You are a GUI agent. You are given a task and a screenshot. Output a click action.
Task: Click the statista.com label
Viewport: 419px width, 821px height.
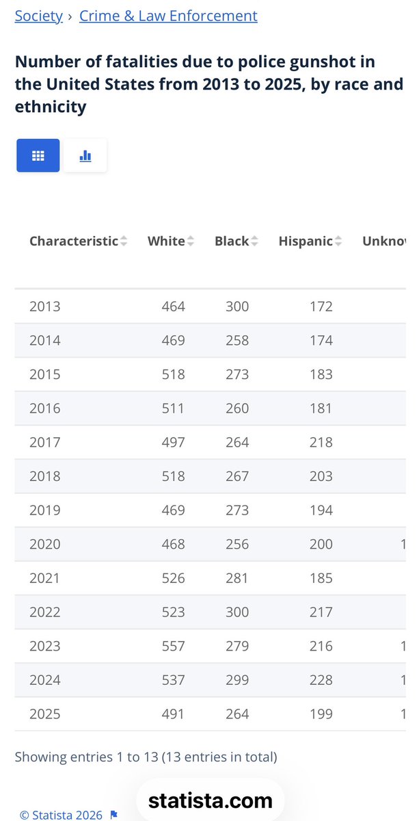(x=210, y=800)
